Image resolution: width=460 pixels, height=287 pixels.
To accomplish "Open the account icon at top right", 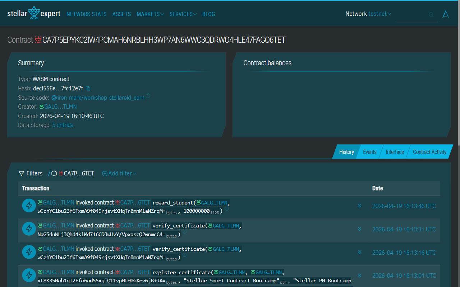I will coord(446,14).
